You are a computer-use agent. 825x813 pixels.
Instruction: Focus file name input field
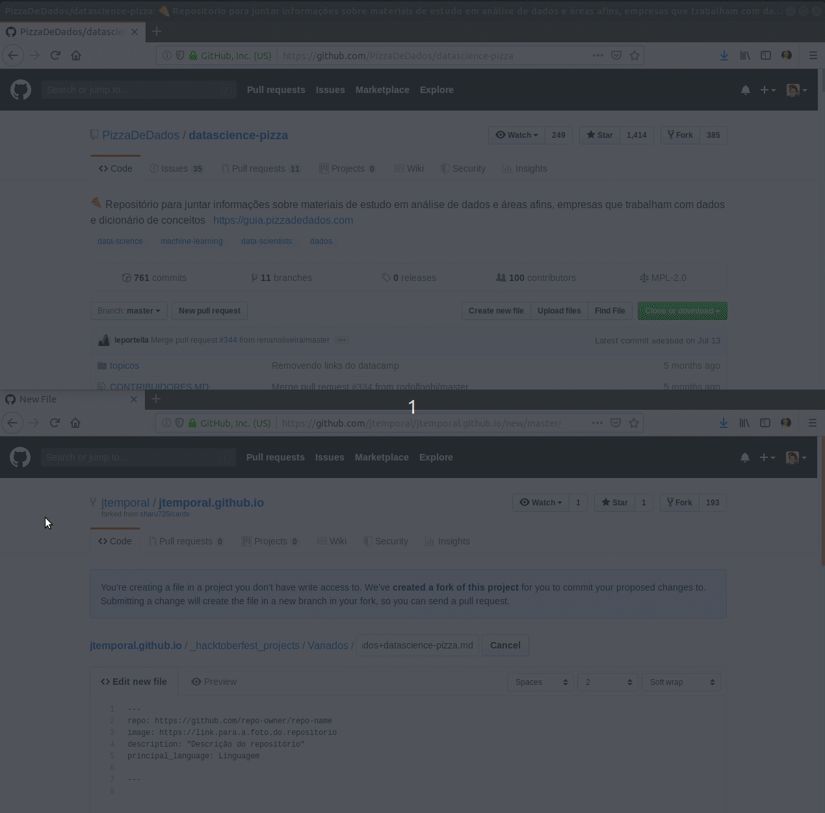(x=417, y=645)
